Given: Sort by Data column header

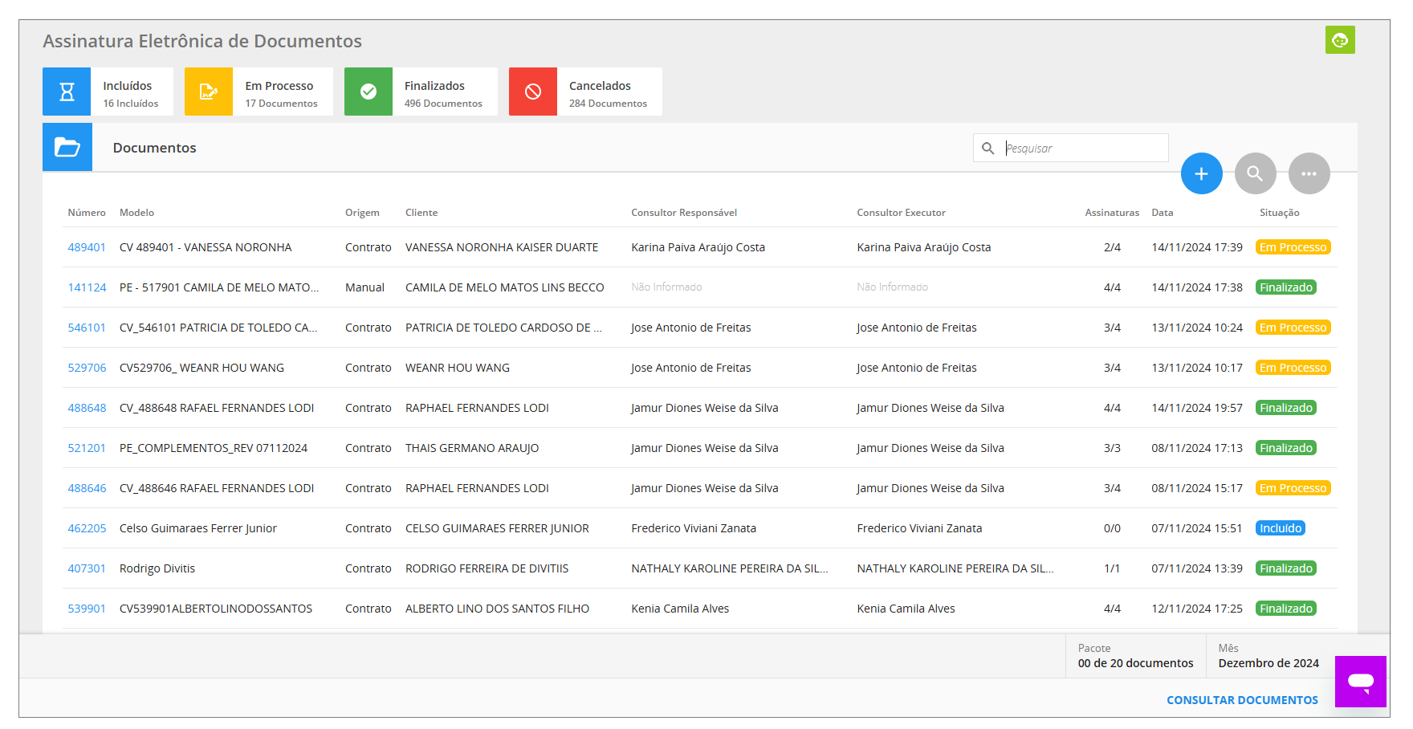Looking at the screenshot, I should (x=1162, y=213).
